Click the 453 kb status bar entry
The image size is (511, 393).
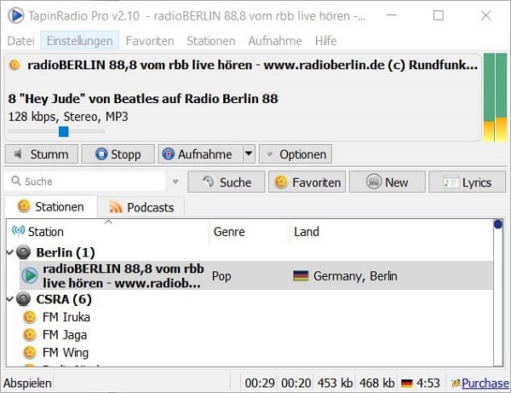click(335, 383)
